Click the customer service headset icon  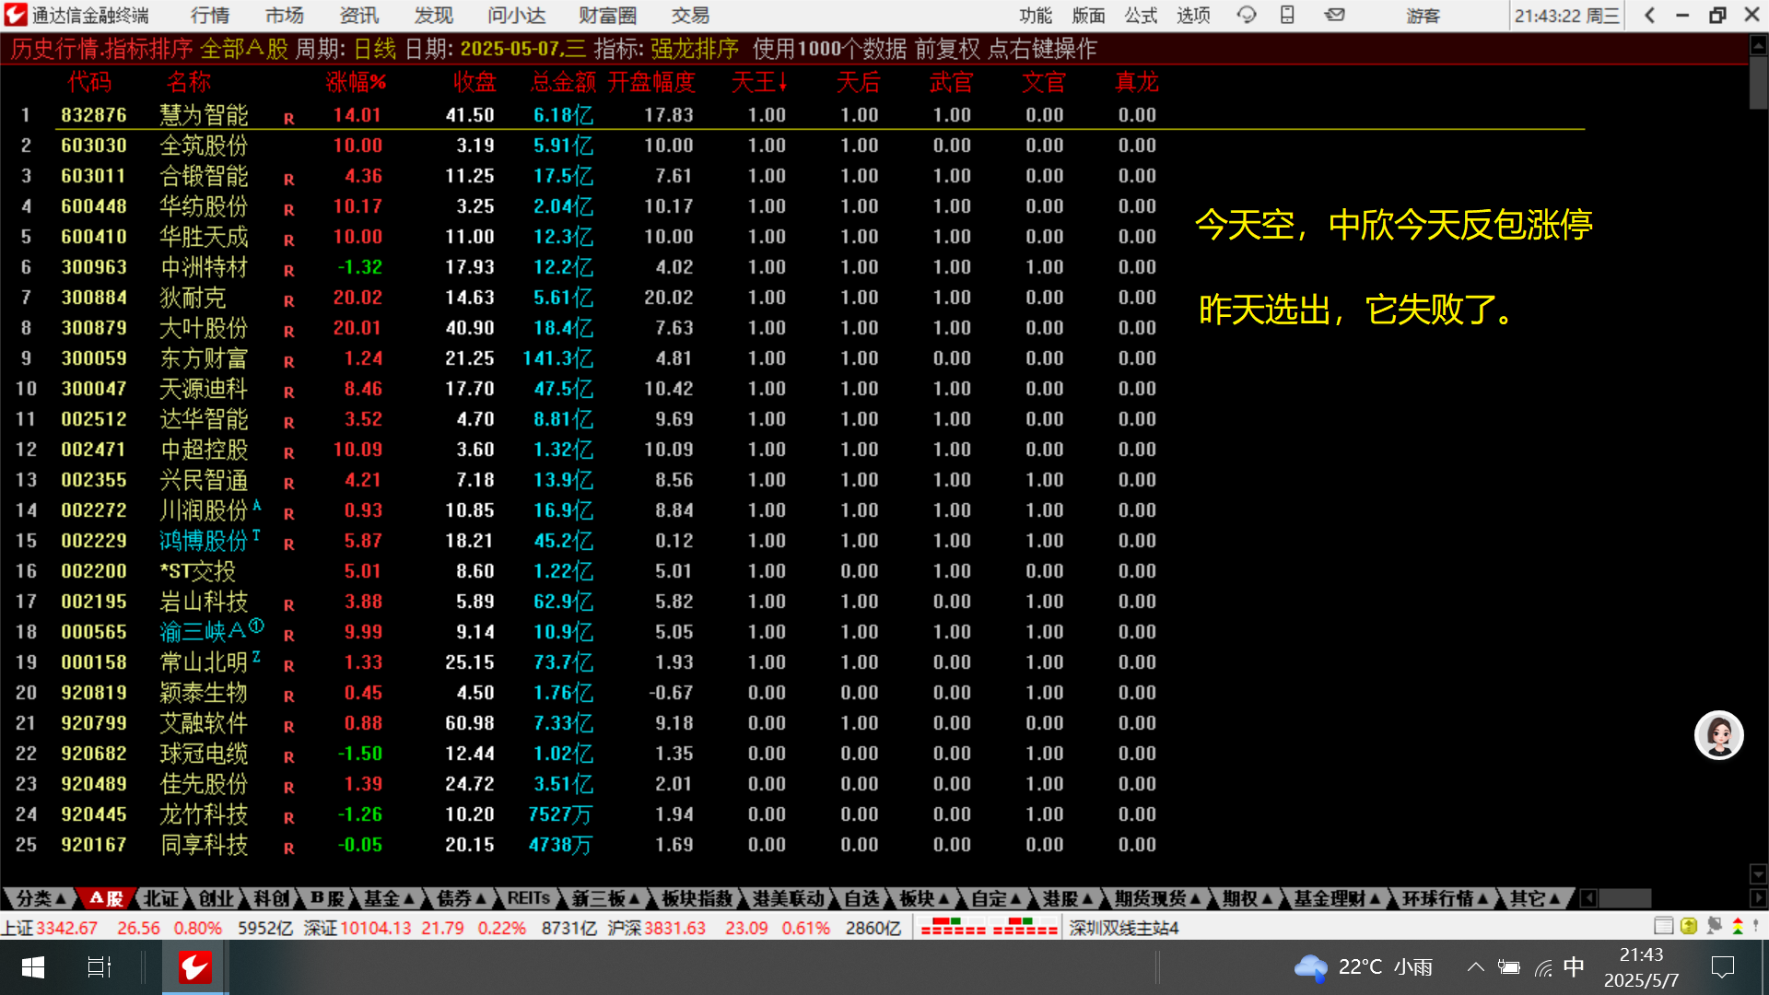tap(1247, 15)
